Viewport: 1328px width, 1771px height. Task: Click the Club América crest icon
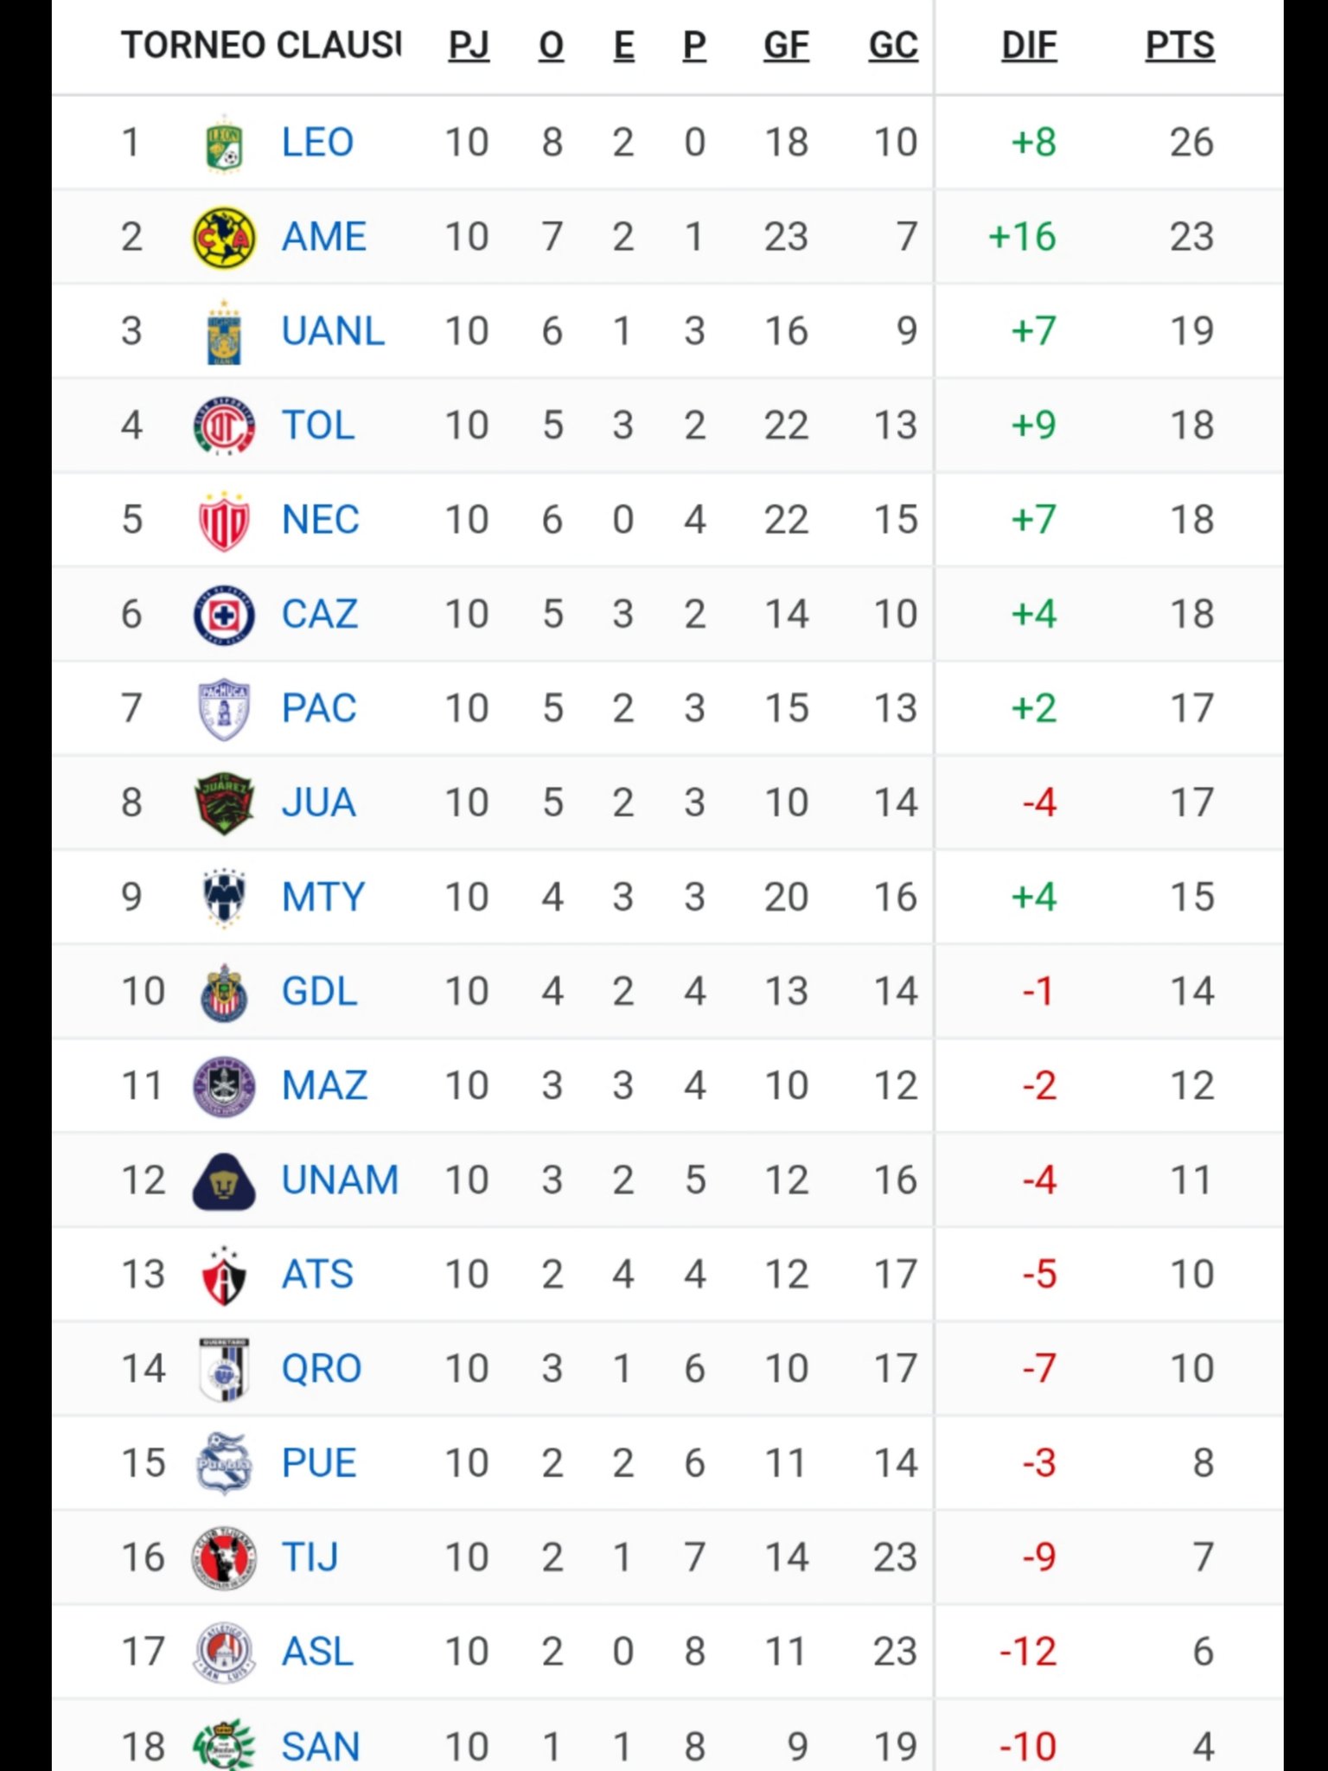tap(224, 237)
